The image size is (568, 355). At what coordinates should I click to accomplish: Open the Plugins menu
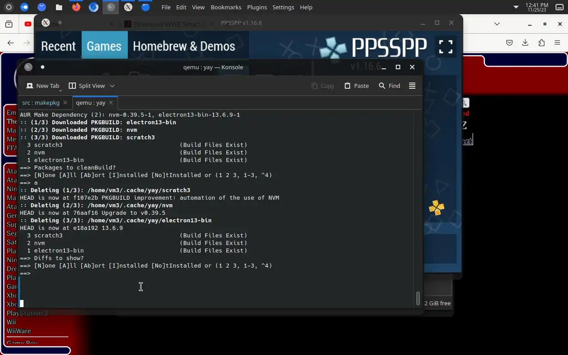pyautogui.click(x=257, y=7)
